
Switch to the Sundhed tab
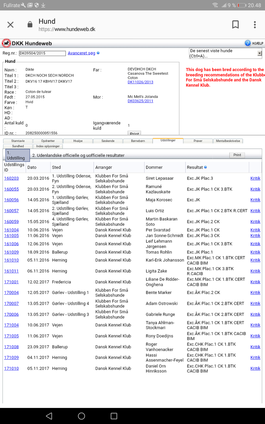pos(18,146)
